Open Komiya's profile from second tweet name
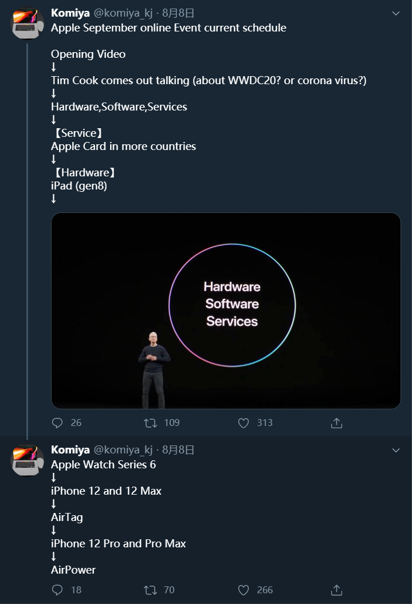Screen dimensions: 412x604 [x=70, y=450]
